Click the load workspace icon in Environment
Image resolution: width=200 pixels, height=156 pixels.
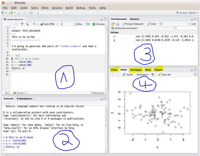[x=113, y=24]
